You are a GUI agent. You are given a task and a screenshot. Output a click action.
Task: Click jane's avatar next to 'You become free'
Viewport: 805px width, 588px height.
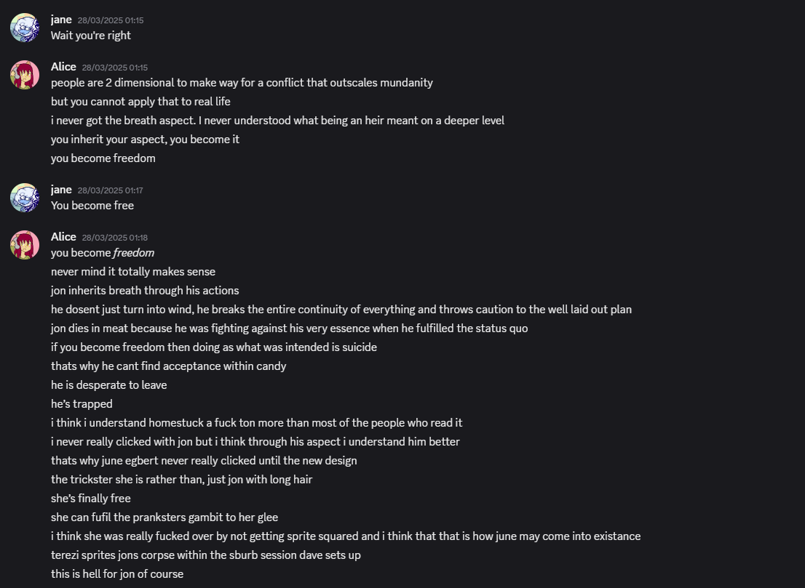pyautogui.click(x=25, y=198)
